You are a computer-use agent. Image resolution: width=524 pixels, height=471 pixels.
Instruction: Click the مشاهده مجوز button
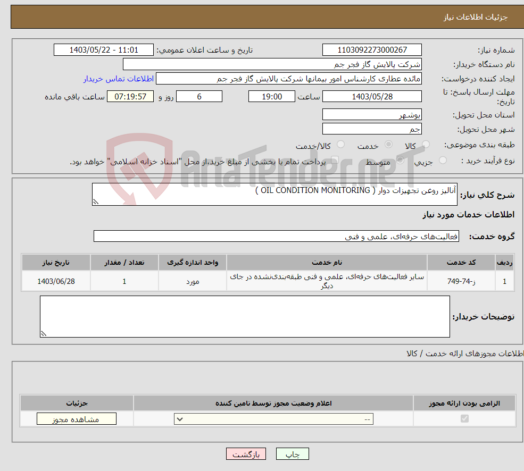[x=77, y=419]
